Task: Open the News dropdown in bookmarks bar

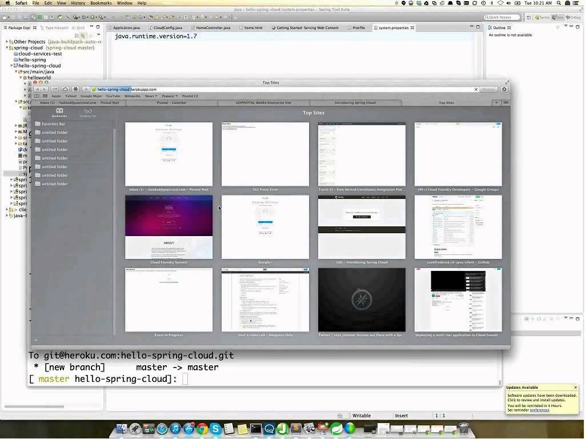Action: pyautogui.click(x=151, y=96)
